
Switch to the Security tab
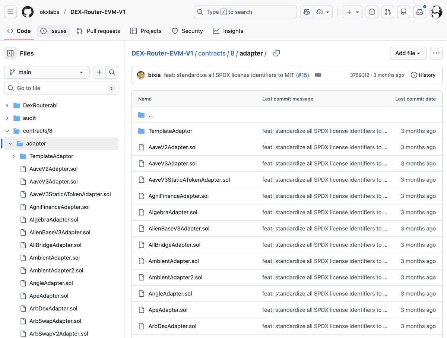point(187,31)
